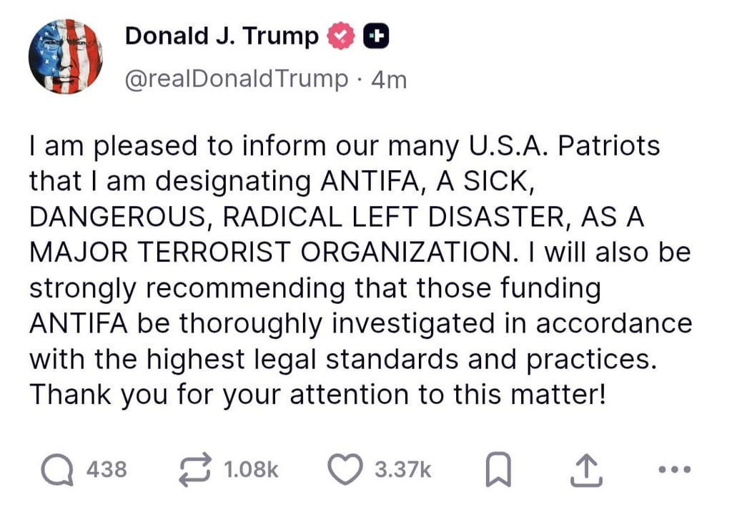View the 438 replies count
The height and width of the screenshot is (507, 732).
click(107, 469)
